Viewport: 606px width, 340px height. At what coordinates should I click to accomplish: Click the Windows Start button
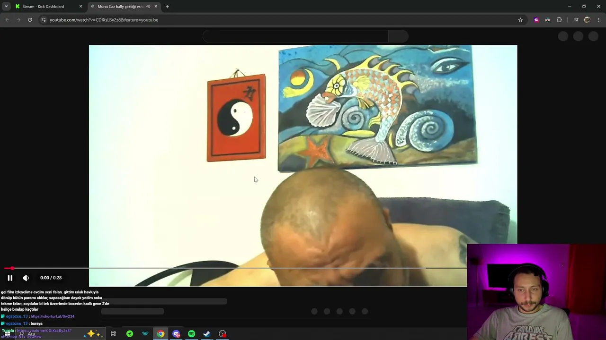(7, 334)
